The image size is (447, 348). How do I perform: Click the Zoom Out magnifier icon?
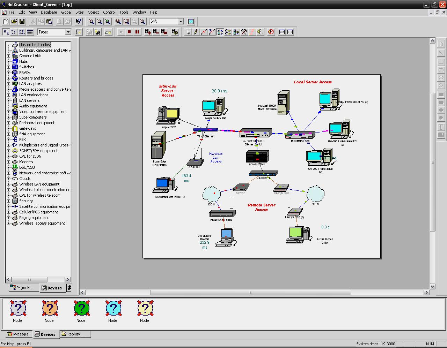[99, 22]
